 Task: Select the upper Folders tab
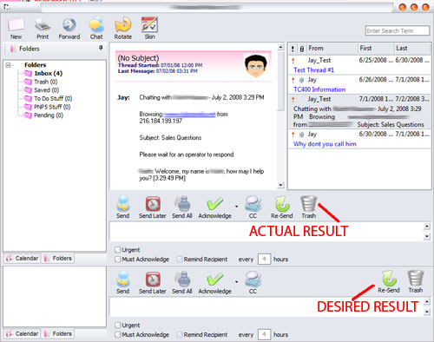click(57, 258)
